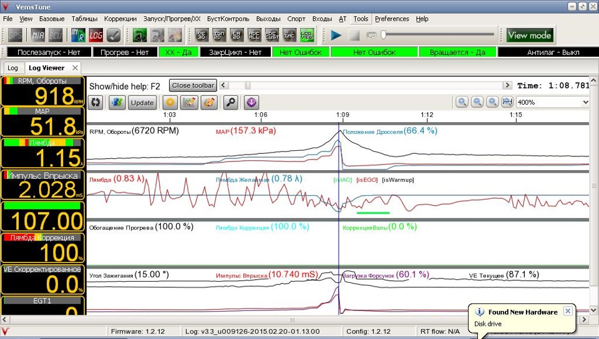
Task: Click the time scrollbar thumb
Action: click(248, 85)
